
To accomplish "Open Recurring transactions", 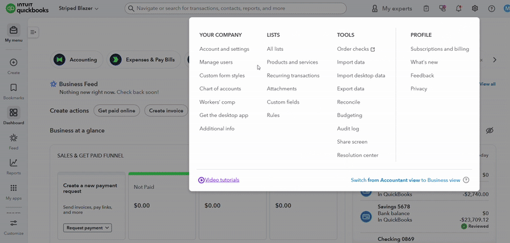I will click(293, 75).
